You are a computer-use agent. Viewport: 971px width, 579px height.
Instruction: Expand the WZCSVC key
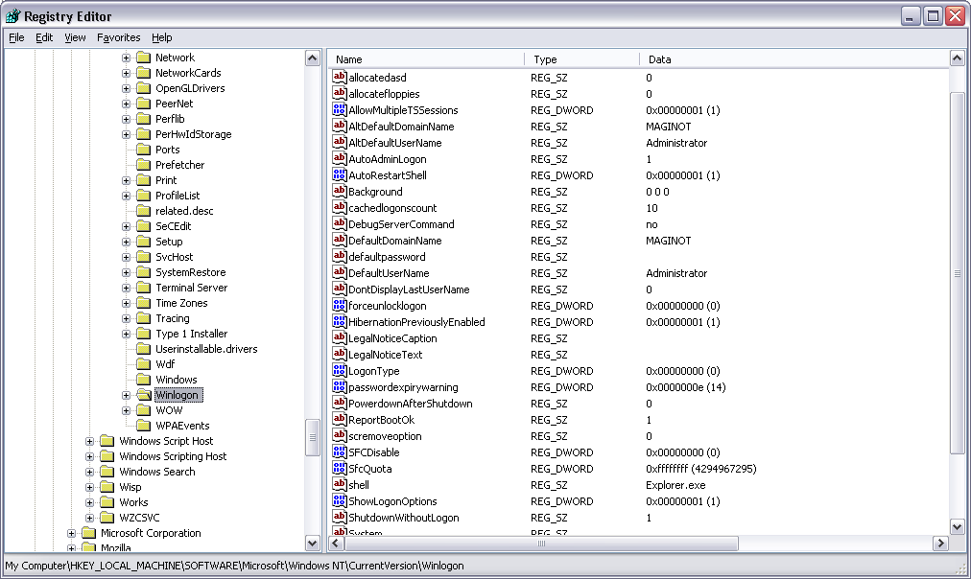(90, 518)
